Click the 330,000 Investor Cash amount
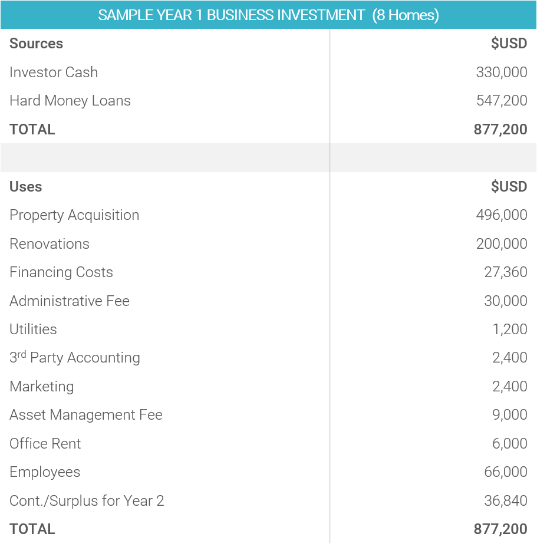Viewport: 537px width, 547px height. click(502, 73)
